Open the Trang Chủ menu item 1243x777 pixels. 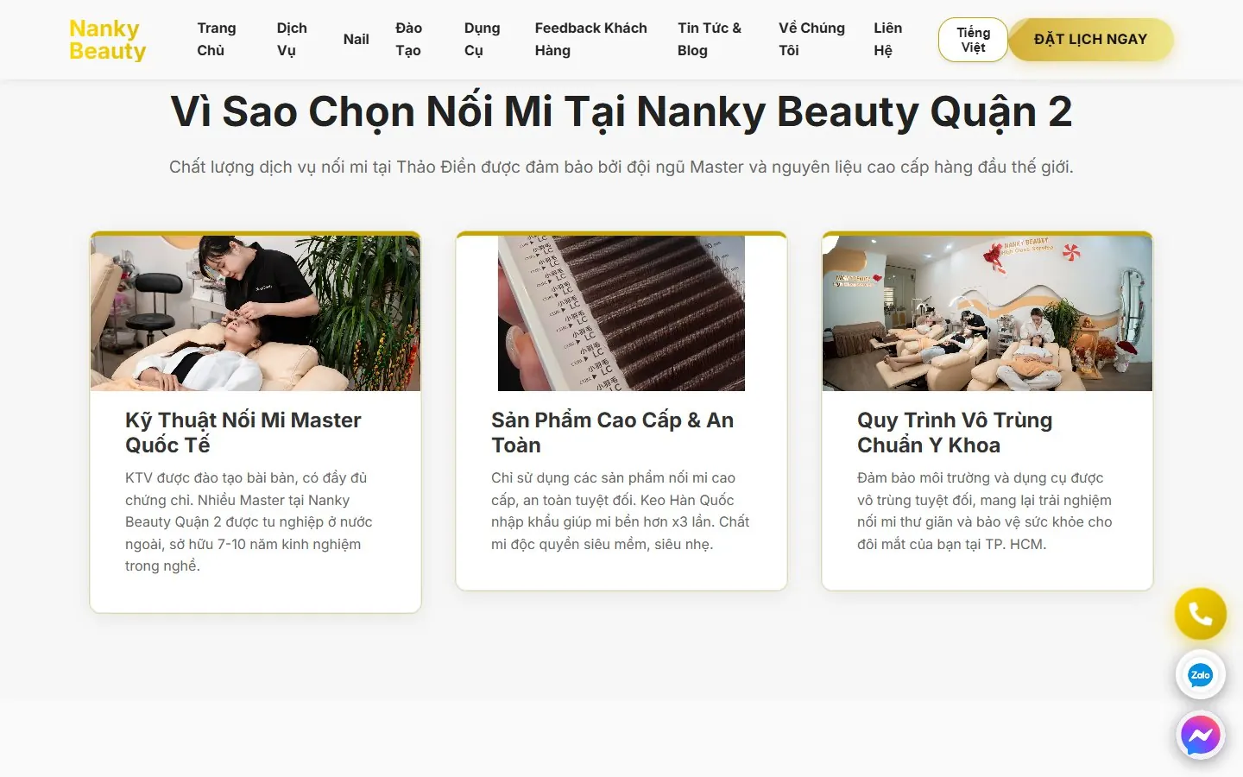pyautogui.click(x=216, y=40)
